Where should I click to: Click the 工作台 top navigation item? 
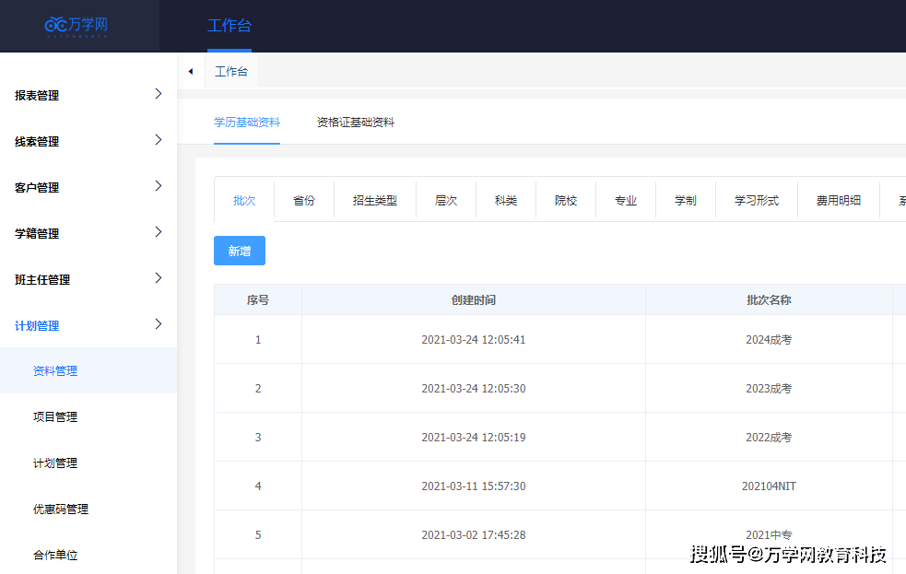click(229, 26)
